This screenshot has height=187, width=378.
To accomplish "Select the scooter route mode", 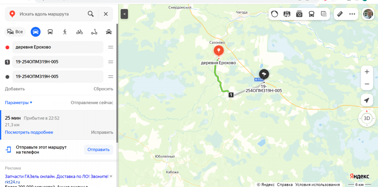I will [x=94, y=32].
